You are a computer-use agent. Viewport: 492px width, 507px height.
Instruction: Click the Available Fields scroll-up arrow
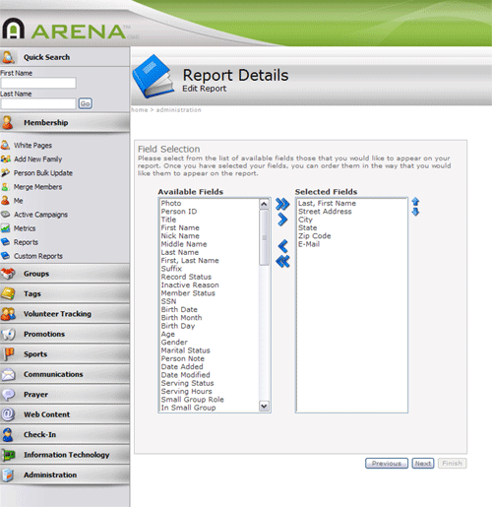(x=264, y=204)
